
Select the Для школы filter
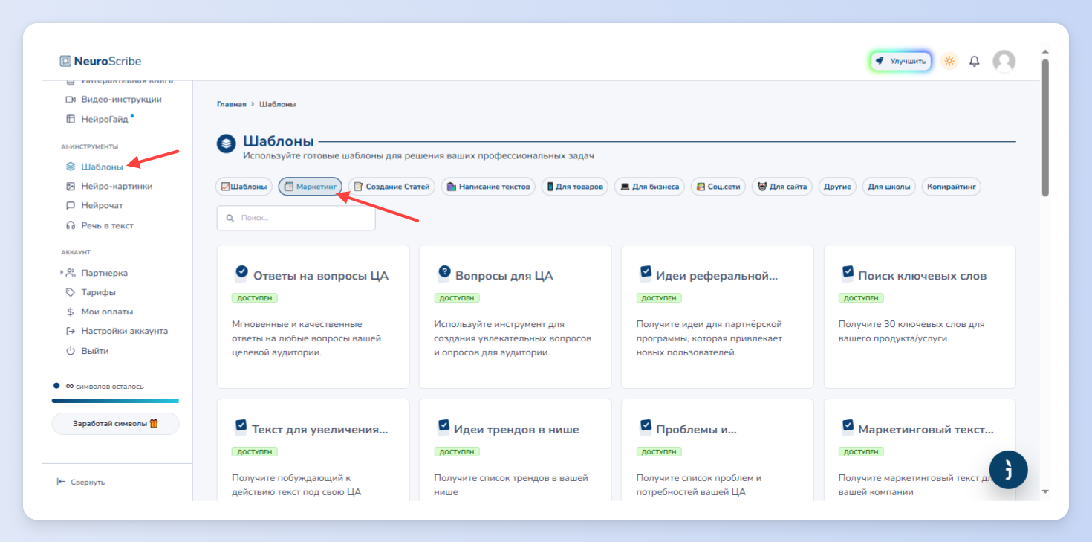888,187
